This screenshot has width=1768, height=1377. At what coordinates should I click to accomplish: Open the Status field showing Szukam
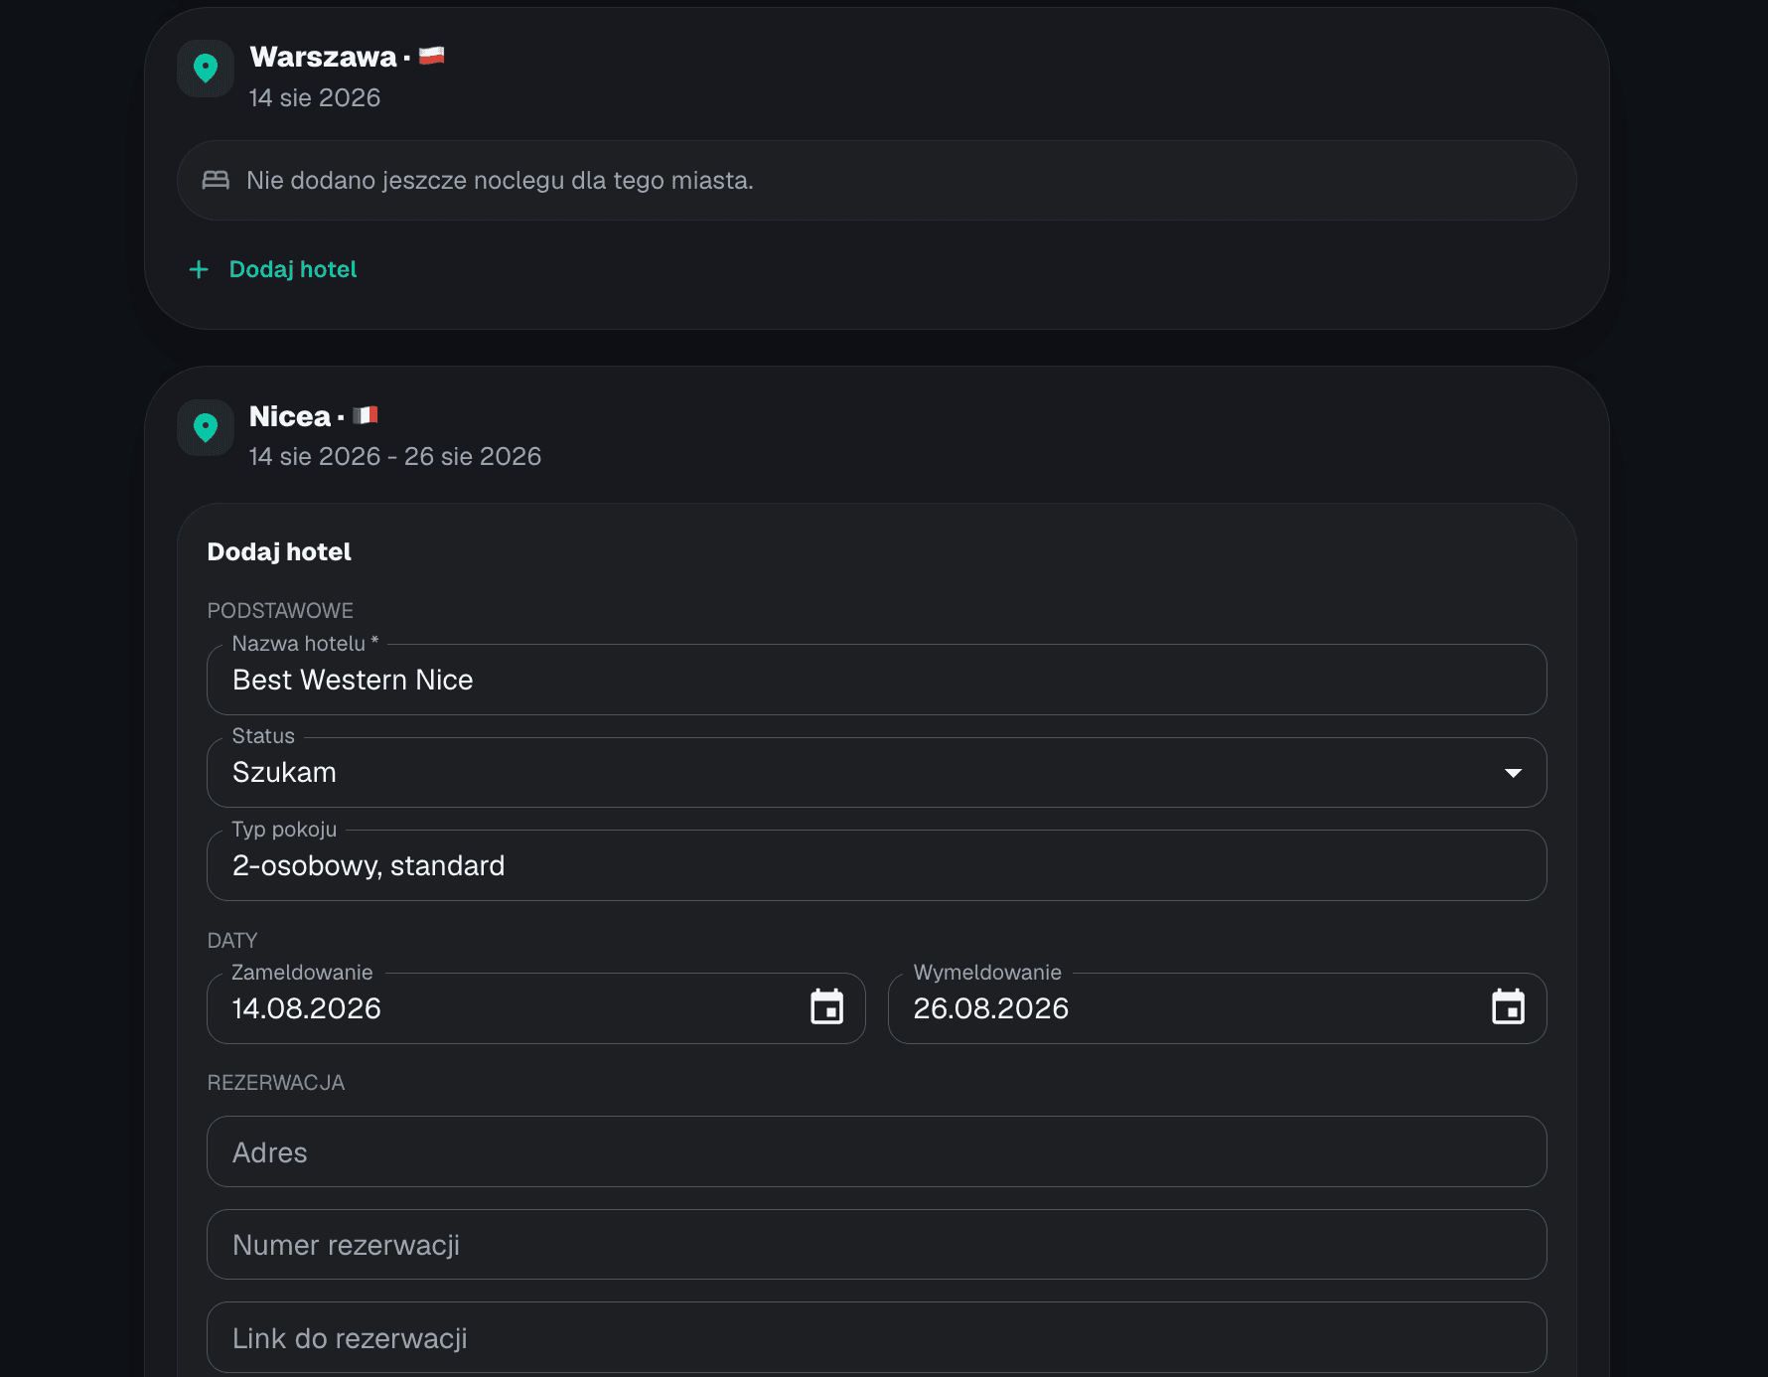click(x=877, y=772)
